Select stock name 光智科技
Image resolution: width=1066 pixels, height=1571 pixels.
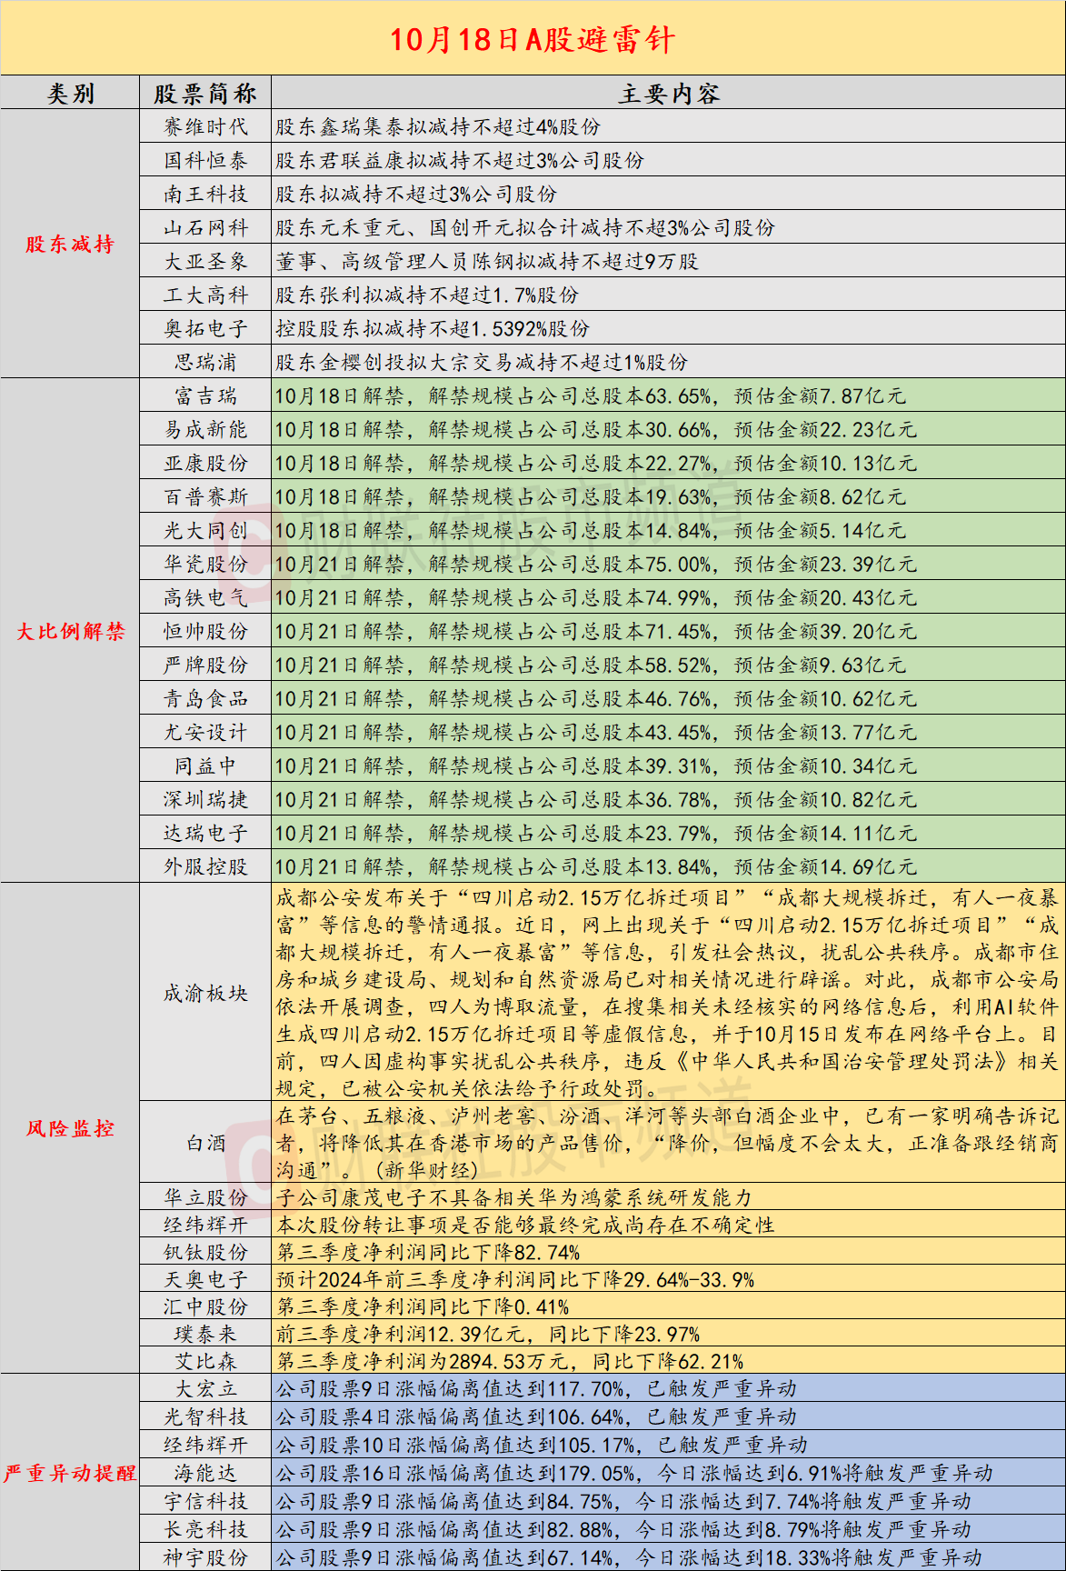(x=205, y=1417)
